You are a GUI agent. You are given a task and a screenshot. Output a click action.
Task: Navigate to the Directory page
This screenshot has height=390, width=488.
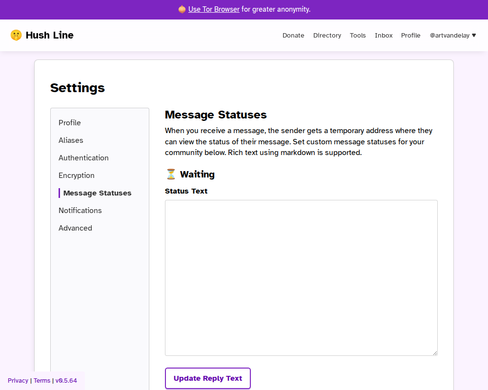[327, 35]
